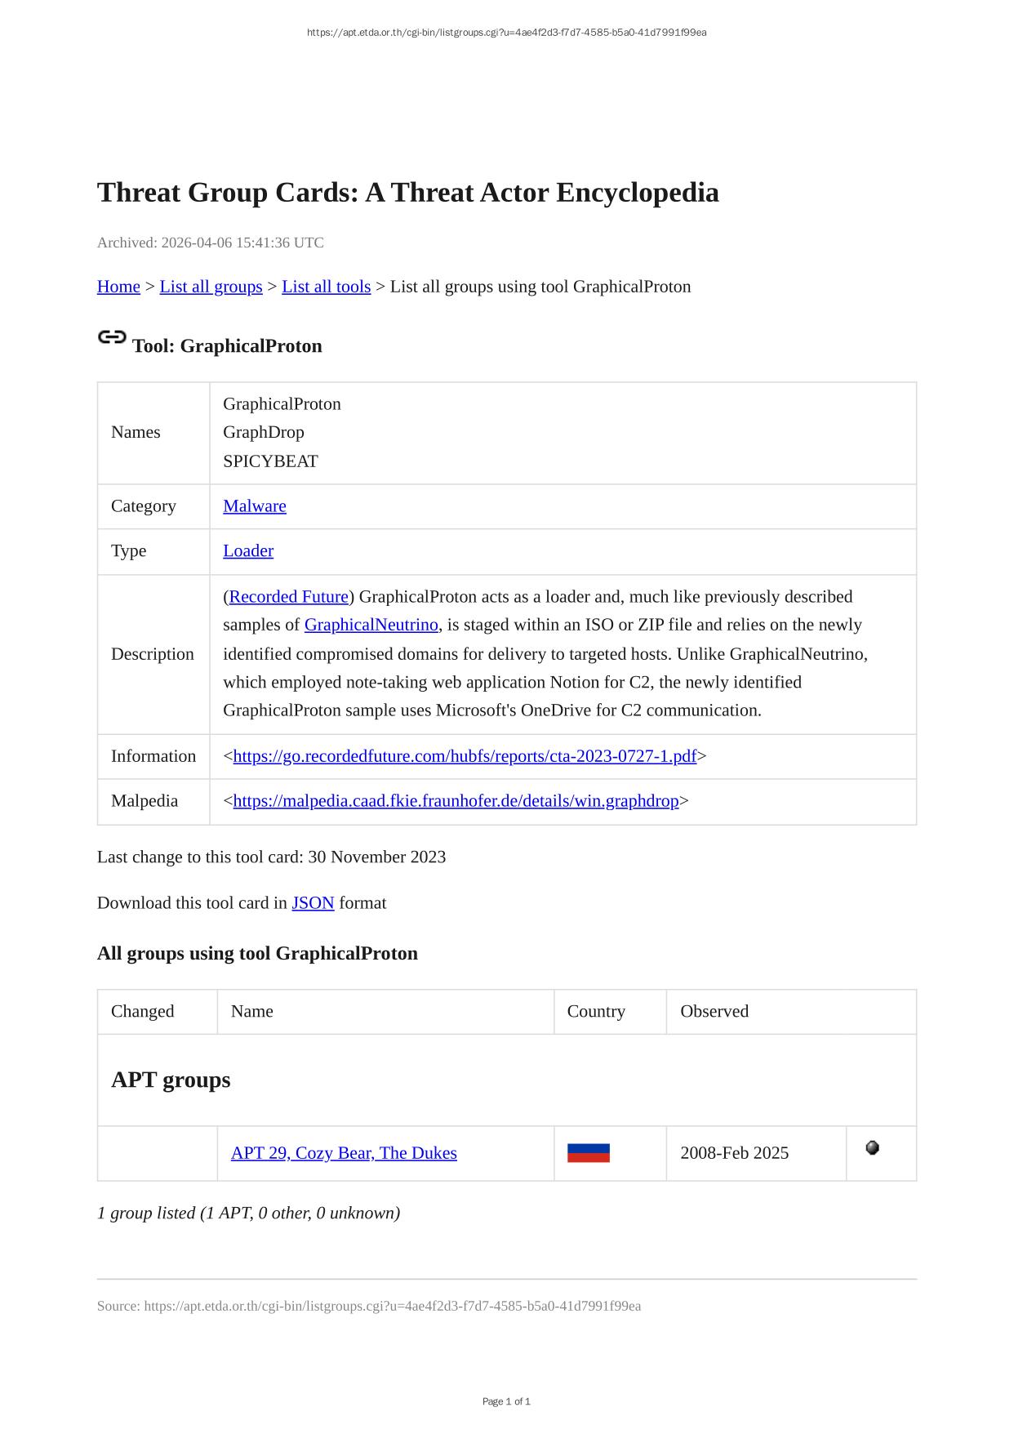Click the Observed column header
Viewport: 1014px width, 1434px height.
point(714,1012)
